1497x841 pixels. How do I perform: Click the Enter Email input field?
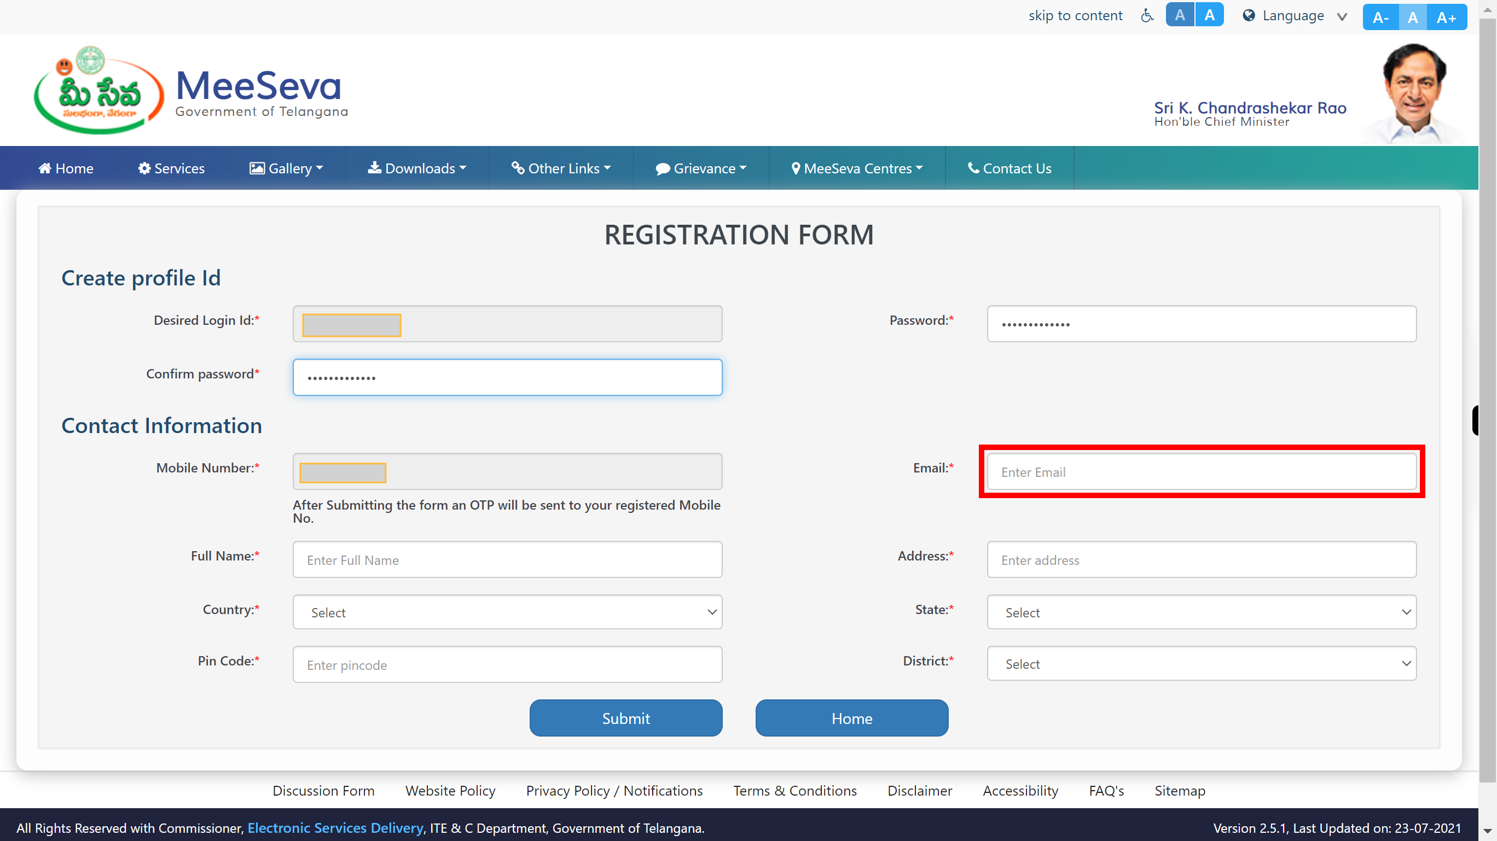pos(1201,471)
